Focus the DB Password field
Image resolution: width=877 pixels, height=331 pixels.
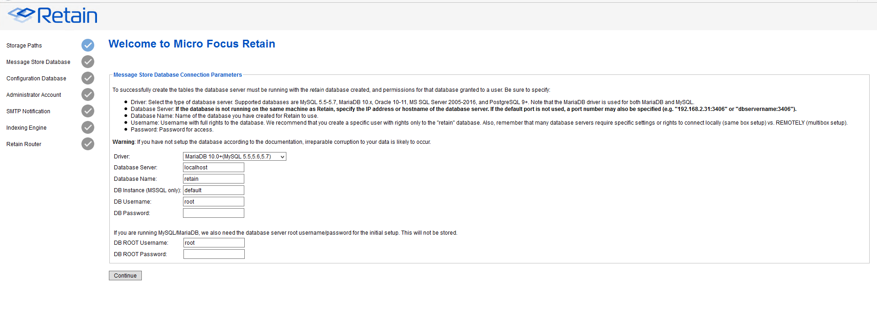[x=213, y=213]
